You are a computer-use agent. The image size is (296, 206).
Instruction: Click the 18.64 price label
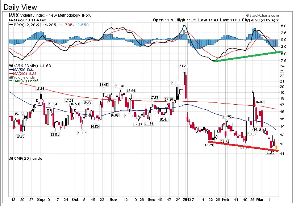pos(131,91)
